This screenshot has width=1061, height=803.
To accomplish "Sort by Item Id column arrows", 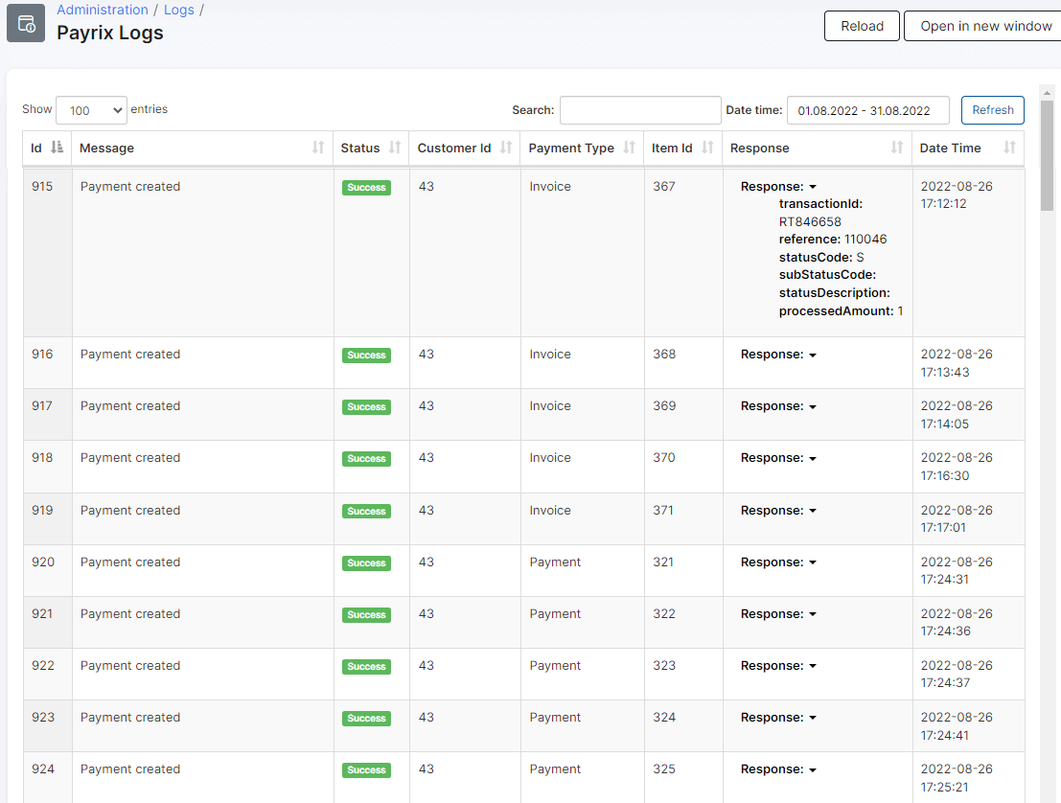I will [707, 148].
